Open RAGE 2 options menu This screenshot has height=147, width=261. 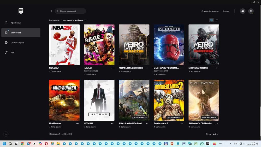(x=112, y=68)
